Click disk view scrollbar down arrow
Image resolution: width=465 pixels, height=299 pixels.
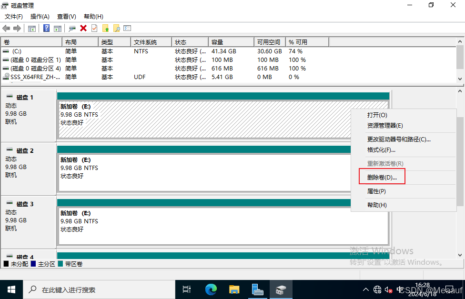(x=460, y=255)
